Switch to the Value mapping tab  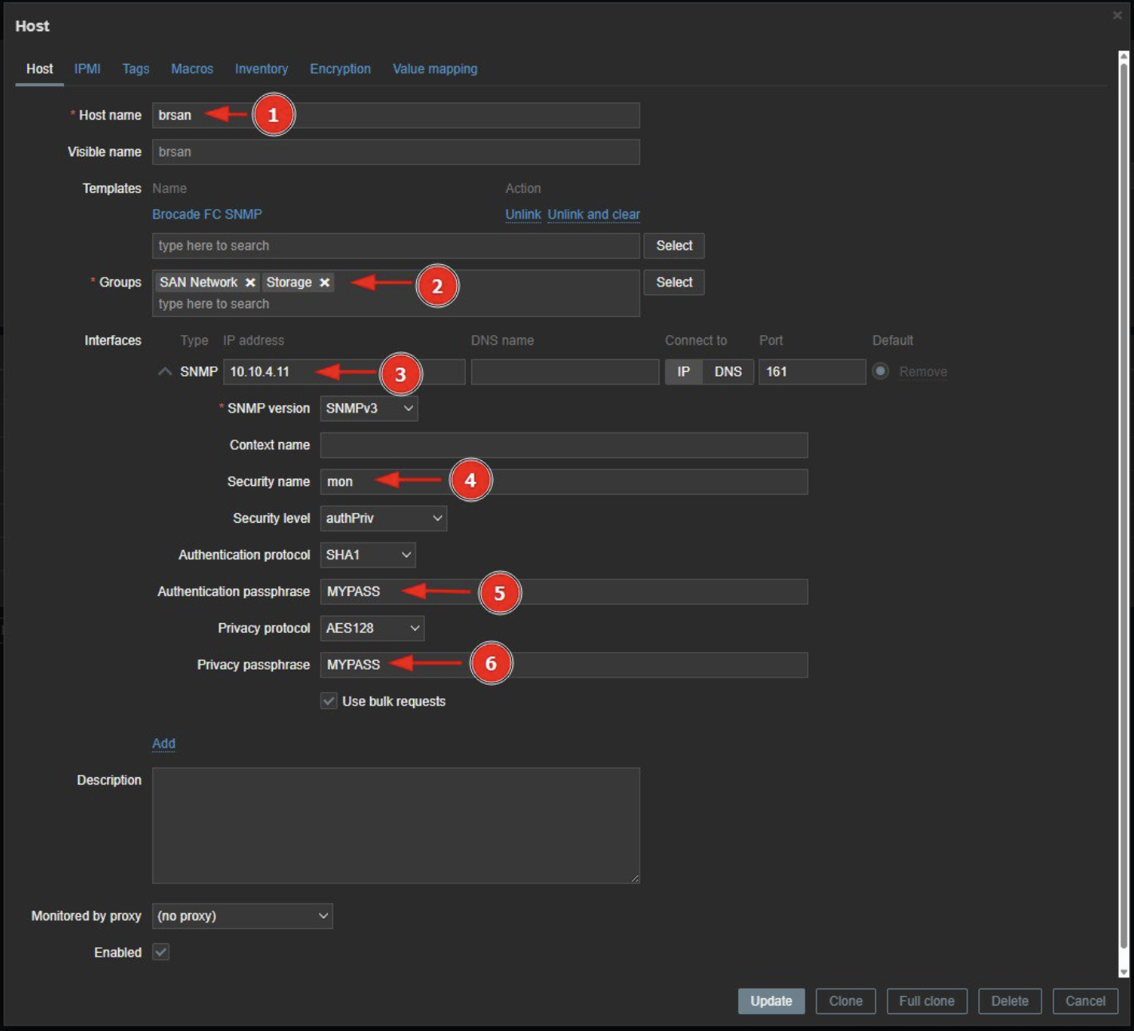(435, 69)
